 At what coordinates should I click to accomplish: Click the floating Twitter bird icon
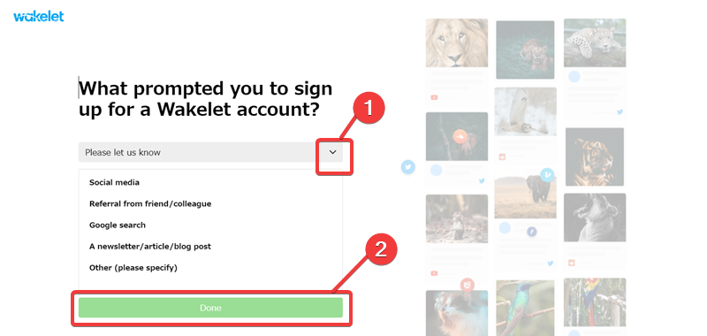tap(408, 167)
